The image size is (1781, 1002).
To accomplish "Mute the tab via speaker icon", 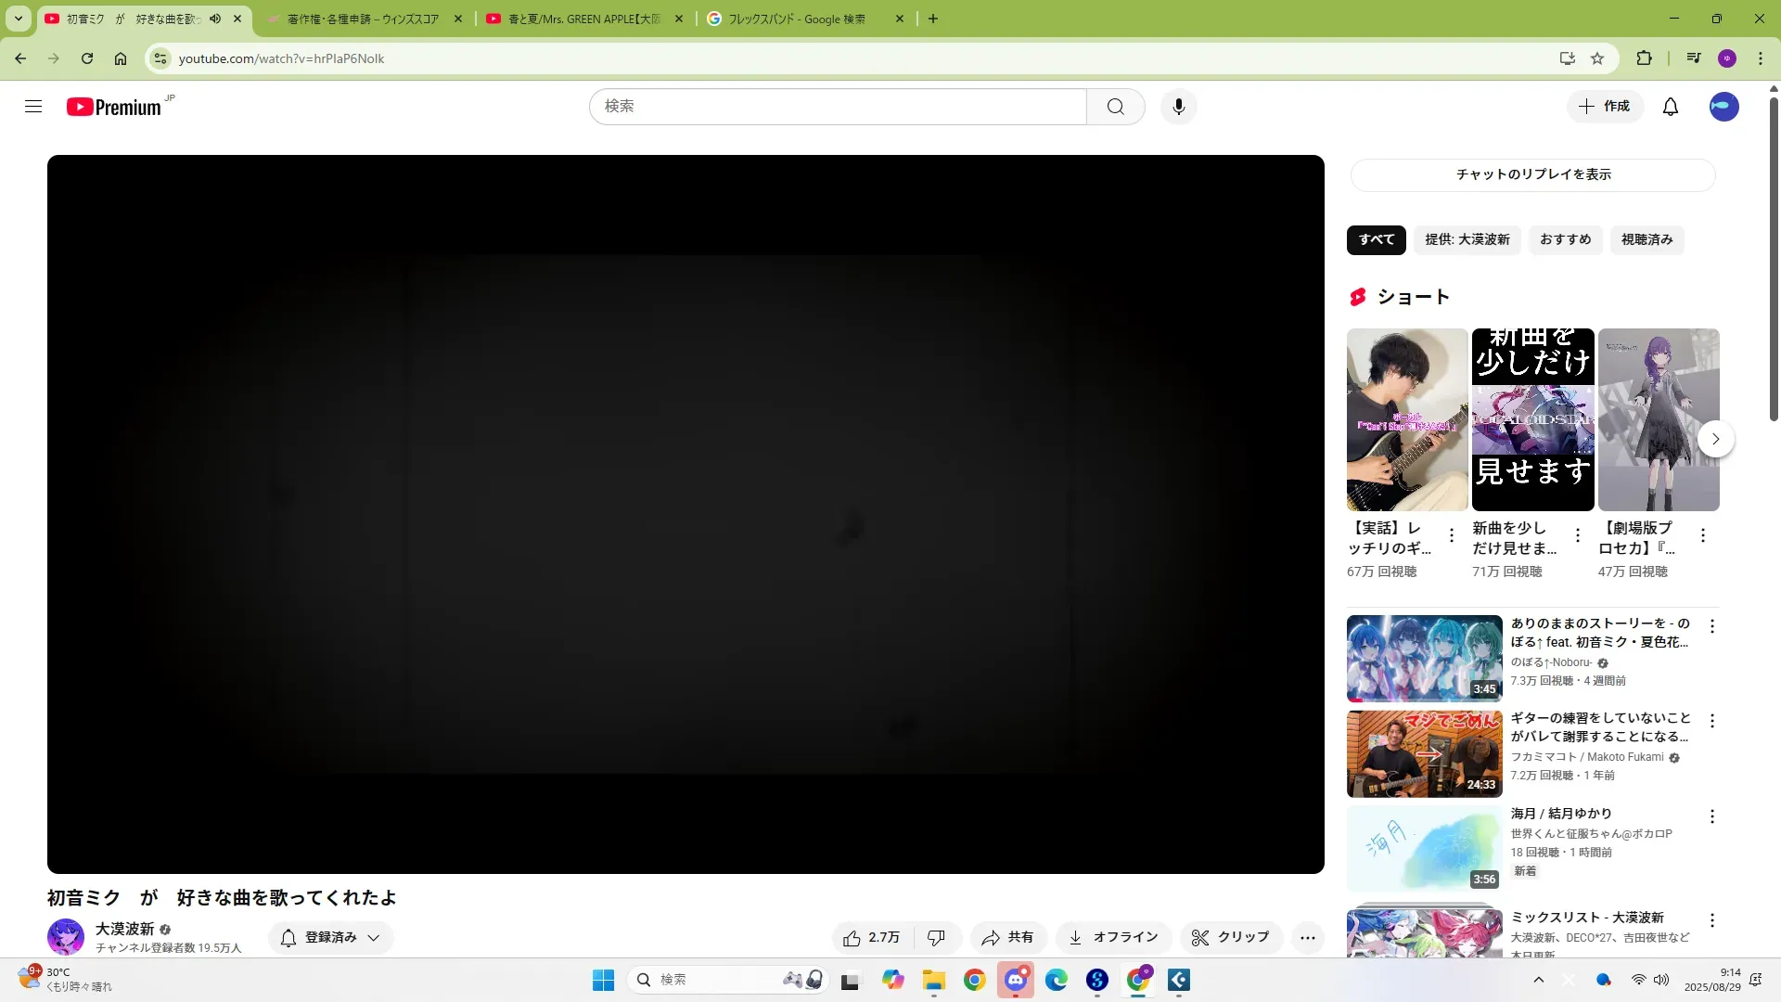I will click(x=215, y=19).
